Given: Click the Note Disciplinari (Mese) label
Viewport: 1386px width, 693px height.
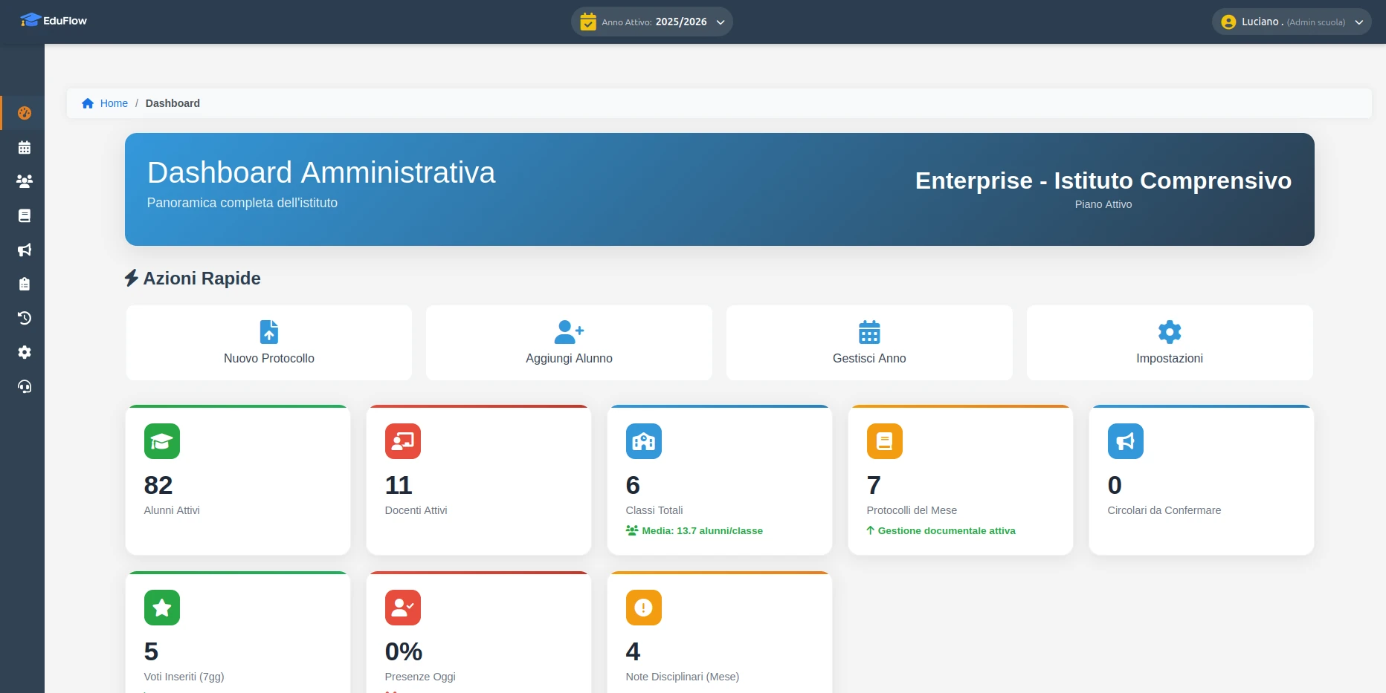Looking at the screenshot, I should coord(683,677).
